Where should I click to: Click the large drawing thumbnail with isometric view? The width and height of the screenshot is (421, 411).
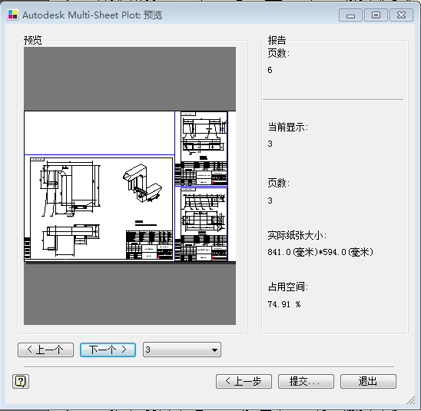[x=99, y=208]
